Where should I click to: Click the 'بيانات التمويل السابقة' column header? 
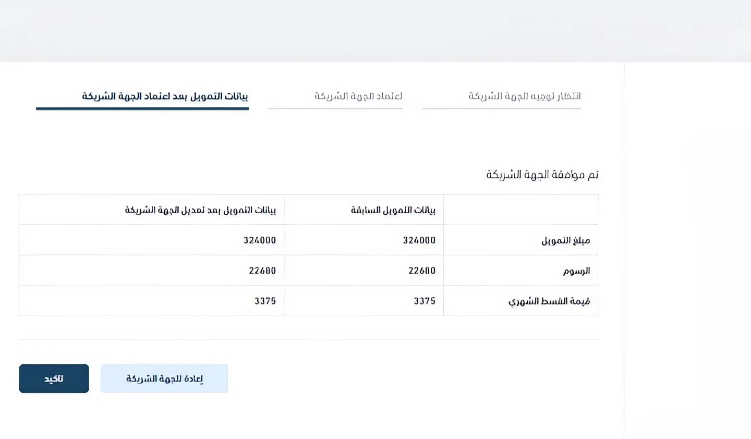point(393,210)
